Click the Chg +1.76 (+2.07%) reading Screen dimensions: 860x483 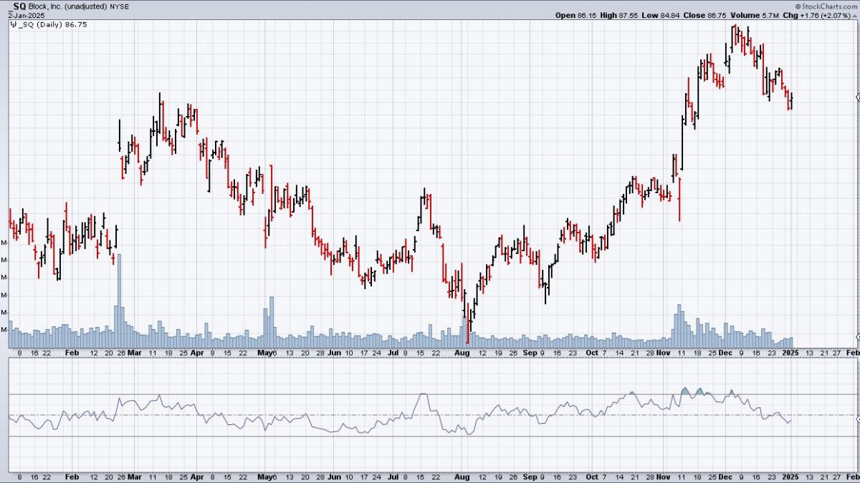[x=817, y=14]
